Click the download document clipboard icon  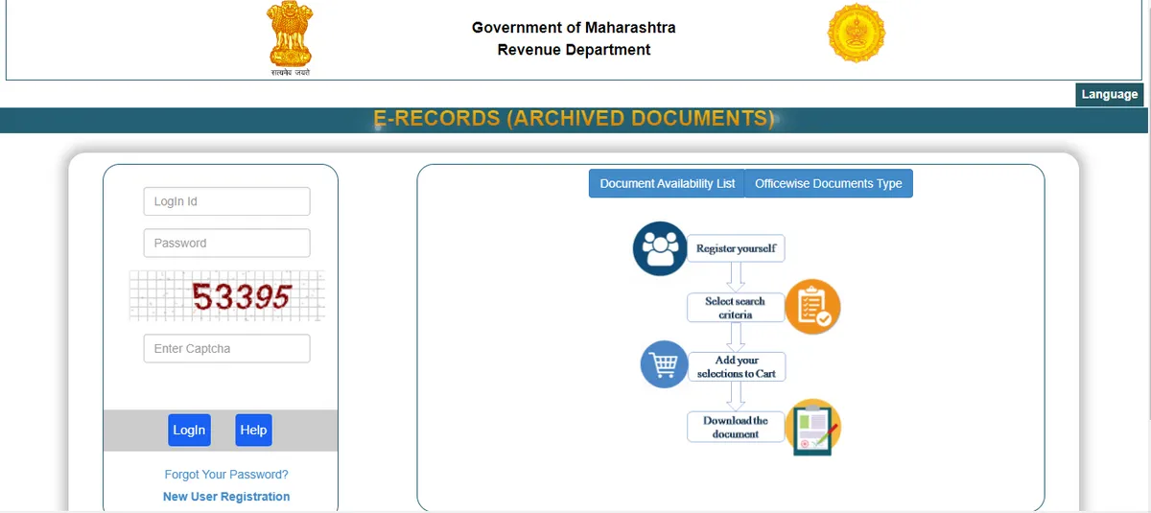tap(812, 427)
